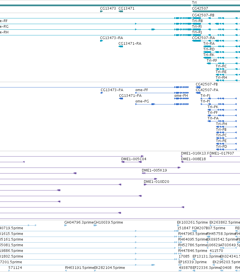240x272 pixels.
Task: Select transcript Trl-RC label
Action: (221, 66)
